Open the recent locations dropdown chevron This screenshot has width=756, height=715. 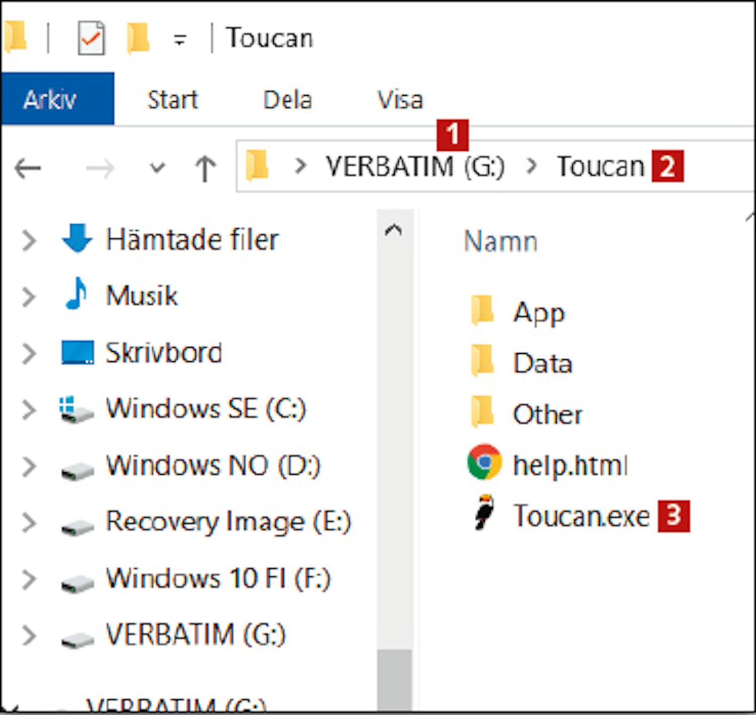tap(158, 168)
